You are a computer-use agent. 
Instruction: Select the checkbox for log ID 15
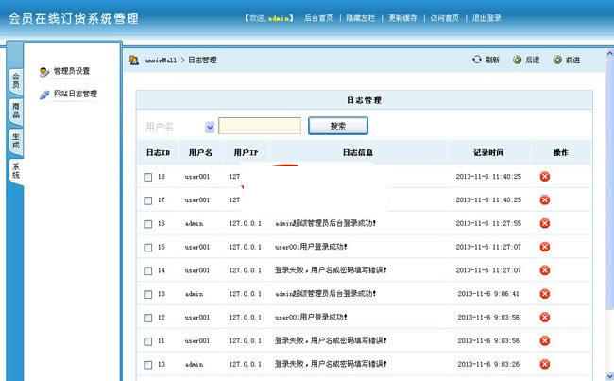147,247
